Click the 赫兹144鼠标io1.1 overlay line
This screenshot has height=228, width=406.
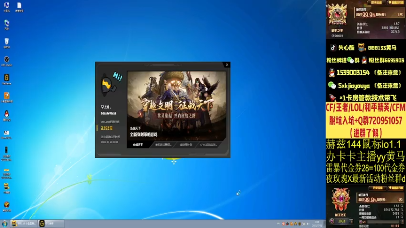pyautogui.click(x=363, y=144)
